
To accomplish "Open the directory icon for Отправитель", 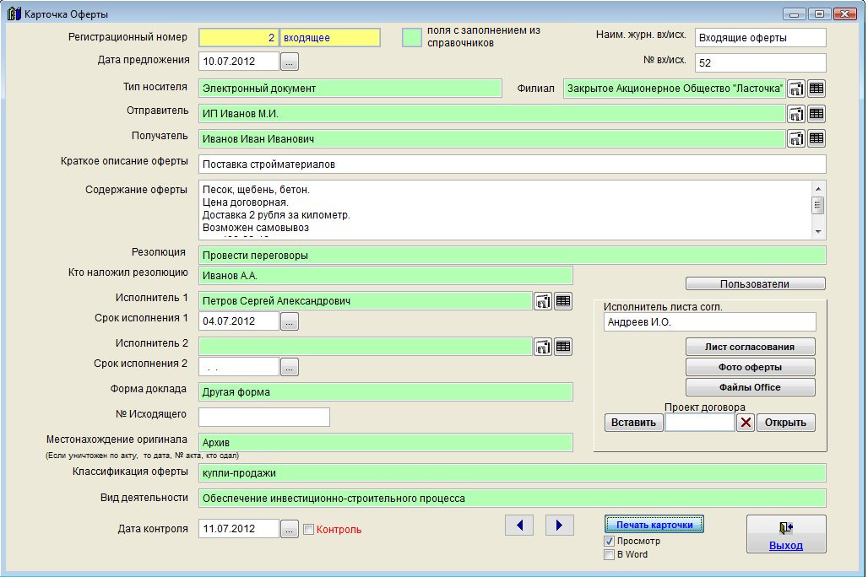I will 795,114.
